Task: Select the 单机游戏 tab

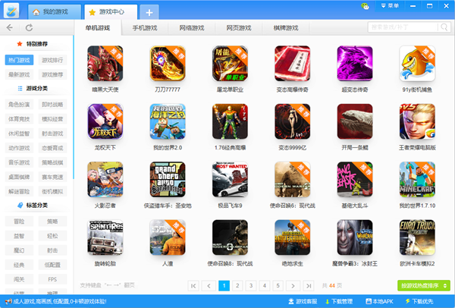Action: [x=98, y=28]
